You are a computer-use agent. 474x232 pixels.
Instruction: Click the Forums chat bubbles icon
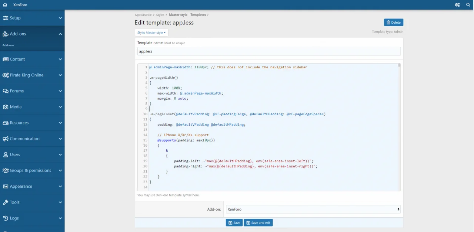pos(6,91)
